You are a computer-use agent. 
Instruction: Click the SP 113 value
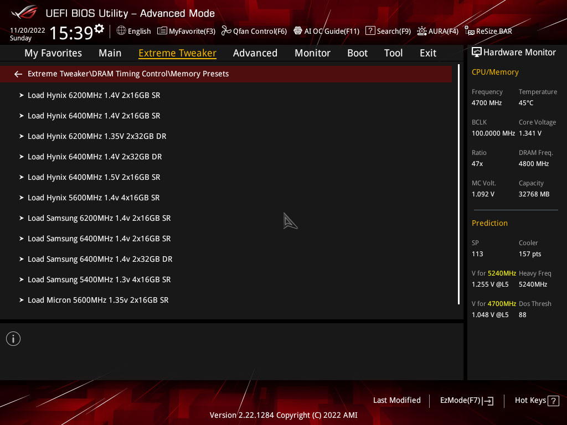(x=477, y=253)
